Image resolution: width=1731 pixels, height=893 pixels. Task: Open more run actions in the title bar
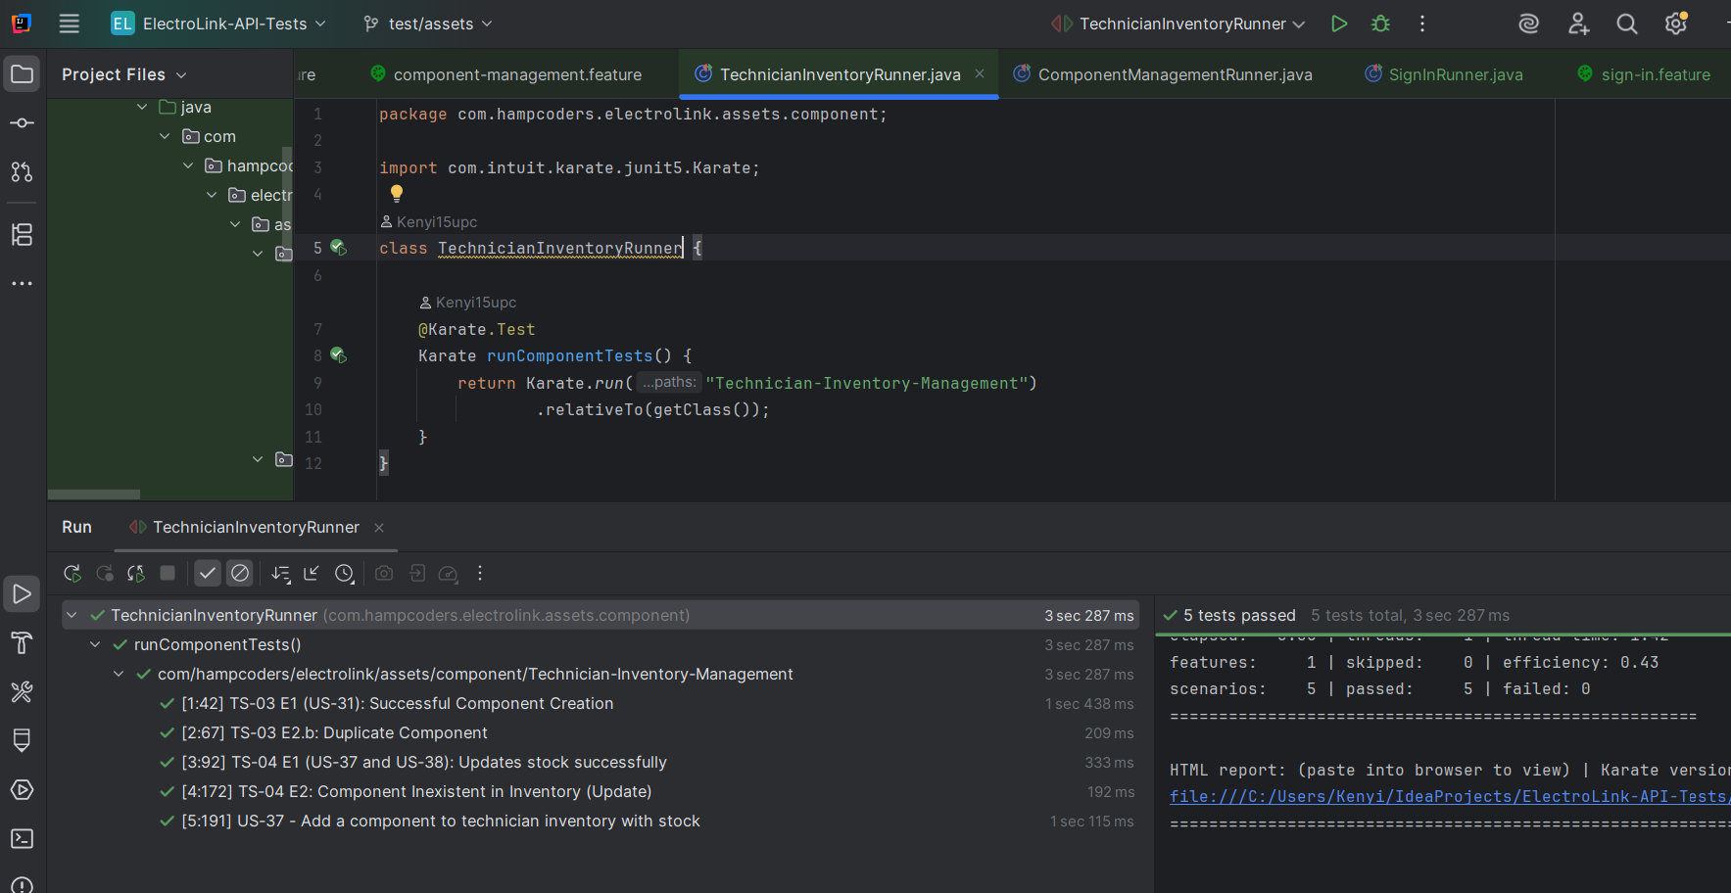coord(1422,23)
